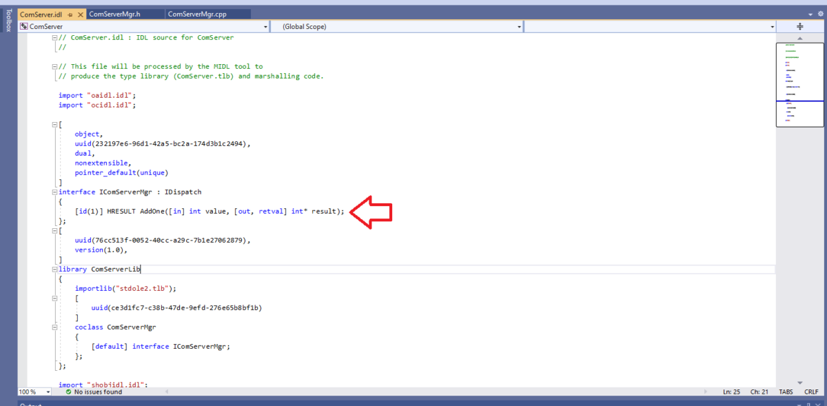Collapse the ComServerLib library block

coord(54,269)
